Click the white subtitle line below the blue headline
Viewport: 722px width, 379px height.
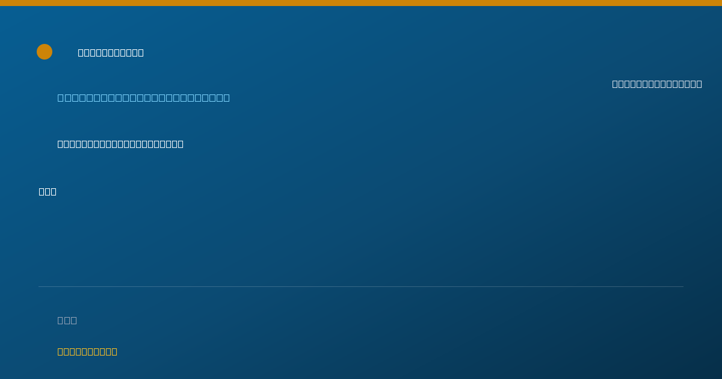pos(120,144)
